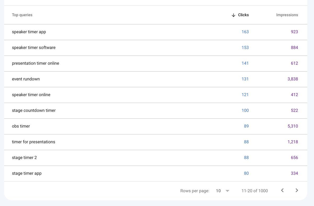The width and height of the screenshot is (314, 206).
Task: Open the 'obs timer' query row
Action: (x=21, y=126)
